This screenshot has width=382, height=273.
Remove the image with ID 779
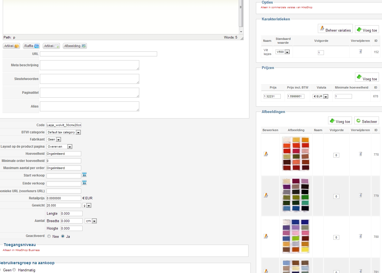[x=360, y=195]
